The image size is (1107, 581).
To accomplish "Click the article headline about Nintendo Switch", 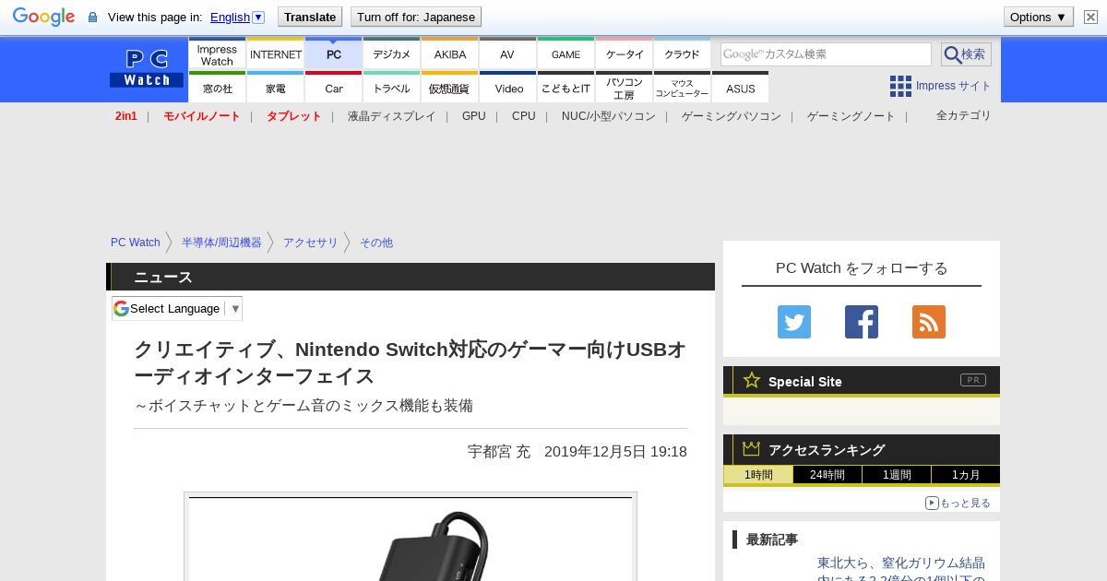I will [x=410, y=362].
